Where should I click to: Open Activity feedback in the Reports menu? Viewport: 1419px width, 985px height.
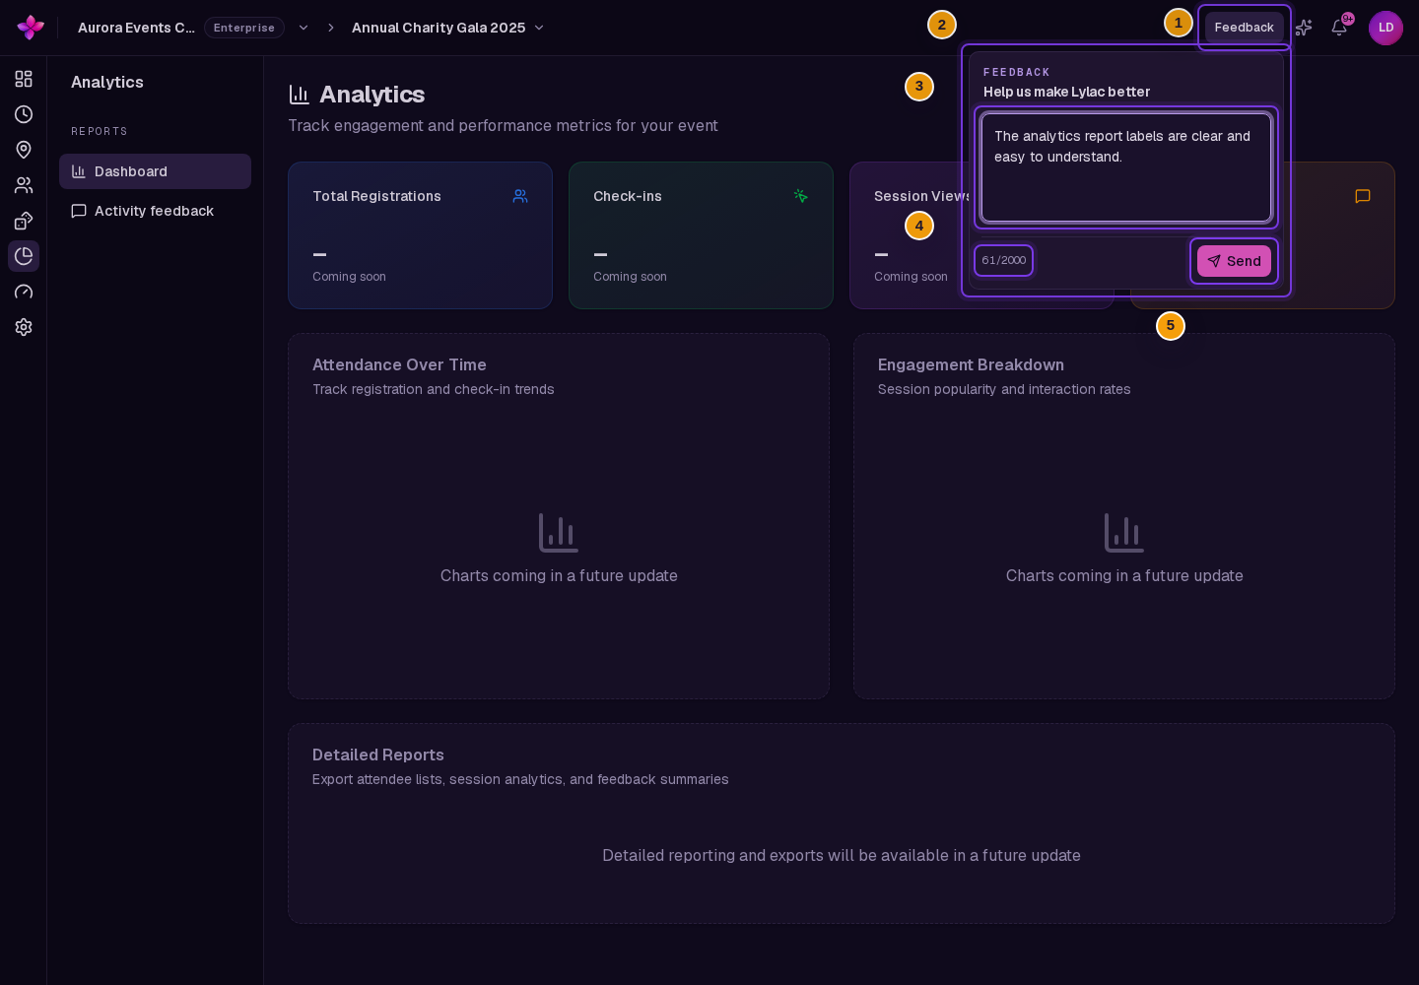pyautogui.click(x=155, y=211)
